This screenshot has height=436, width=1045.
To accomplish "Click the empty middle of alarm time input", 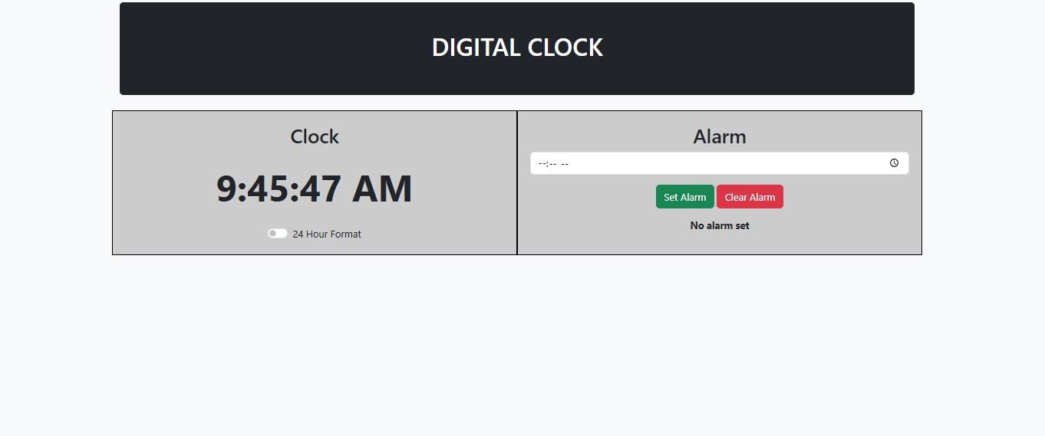I will tap(721, 163).
